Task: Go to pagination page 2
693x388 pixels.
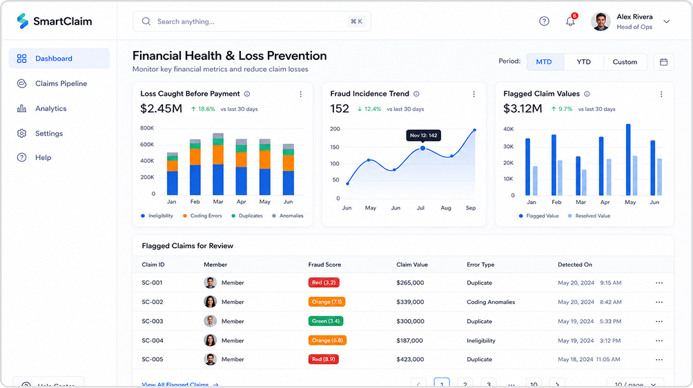Action: coord(465,384)
